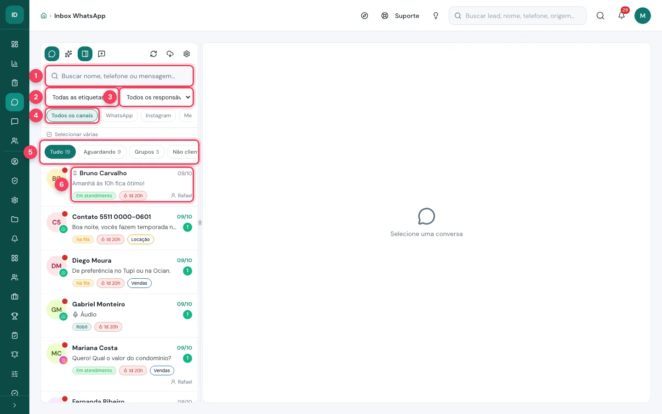
Task: Click the cloud download icon in inbox toolbar
Action: point(170,54)
